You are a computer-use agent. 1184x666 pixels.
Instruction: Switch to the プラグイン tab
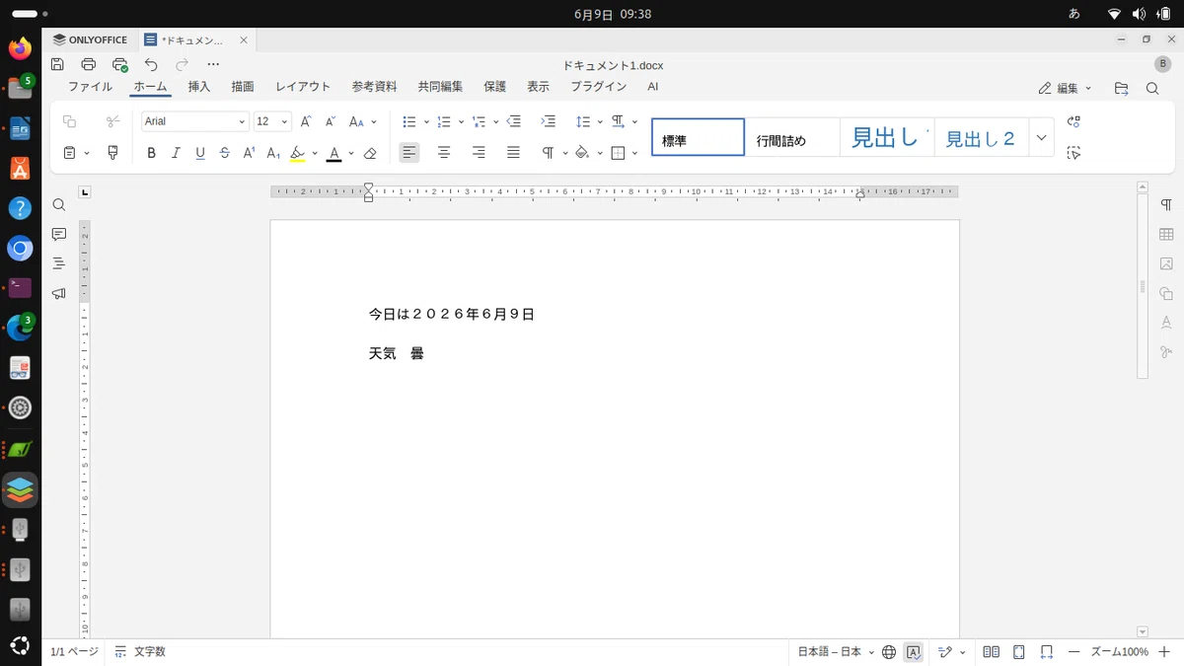point(598,87)
